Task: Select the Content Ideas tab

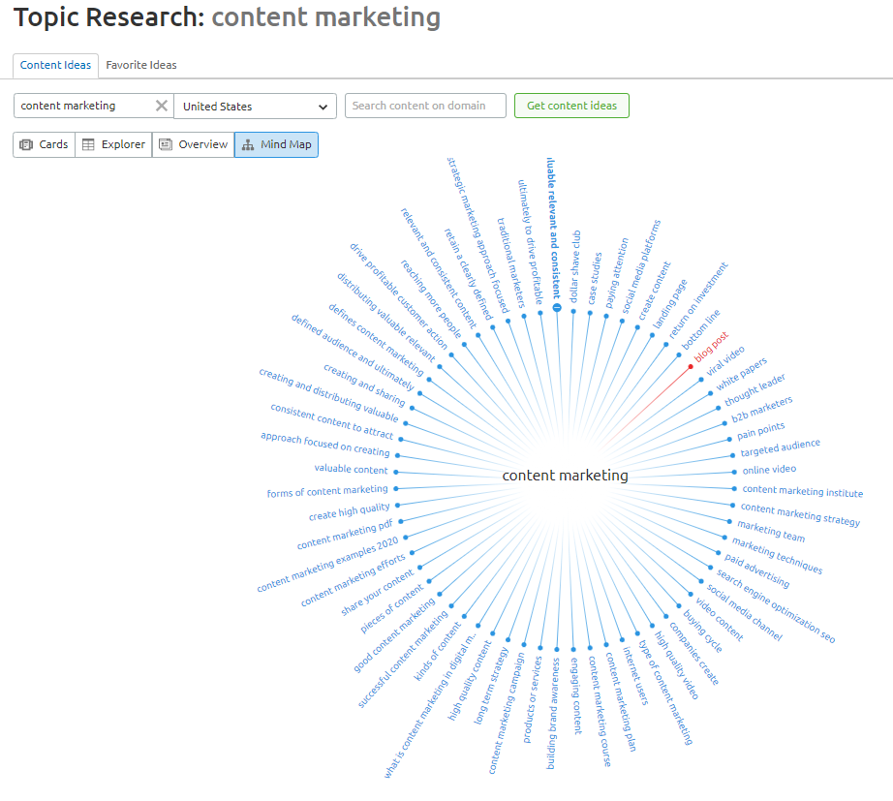Action: pos(56,65)
